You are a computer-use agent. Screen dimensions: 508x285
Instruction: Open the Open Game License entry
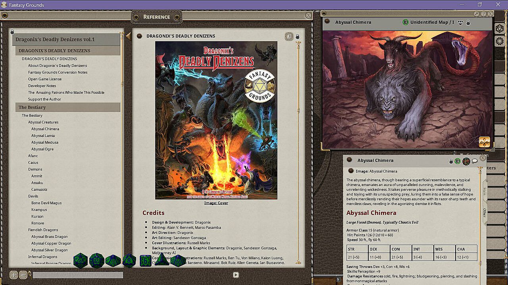[x=45, y=79]
